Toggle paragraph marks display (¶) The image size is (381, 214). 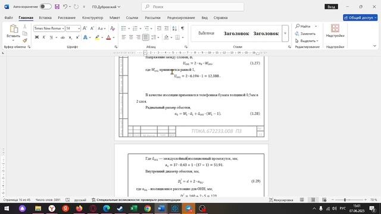(183, 29)
